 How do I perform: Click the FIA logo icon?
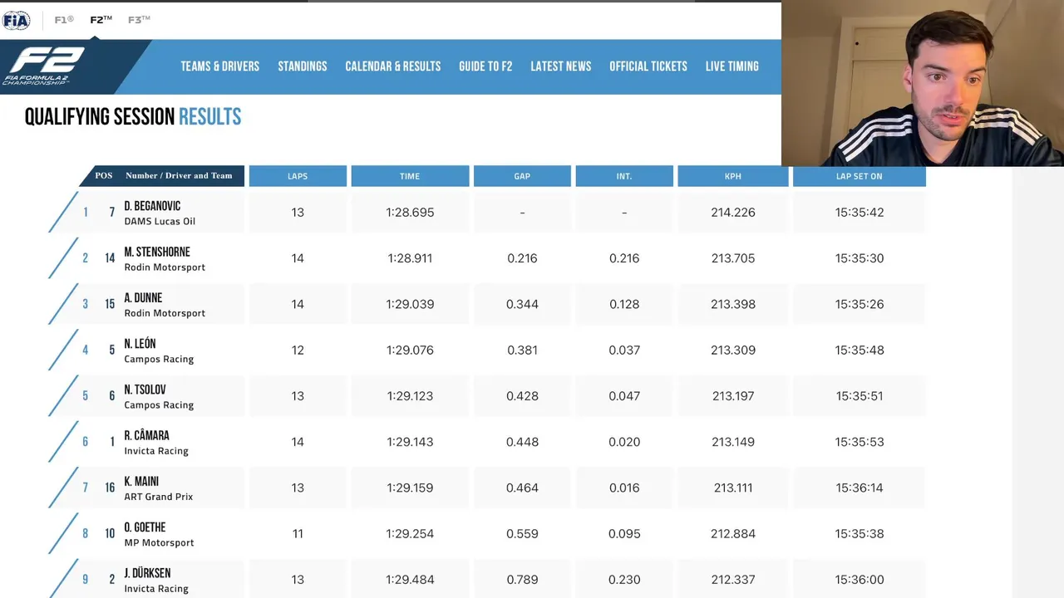[x=16, y=20]
